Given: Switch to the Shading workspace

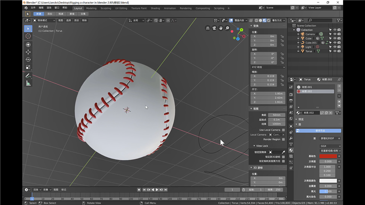Looking at the screenshot, I should pyautogui.click(x=155, y=8).
